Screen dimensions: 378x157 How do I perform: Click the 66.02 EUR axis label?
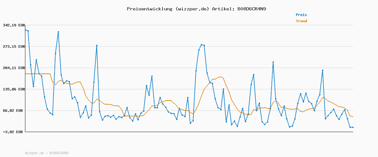pos(14,111)
